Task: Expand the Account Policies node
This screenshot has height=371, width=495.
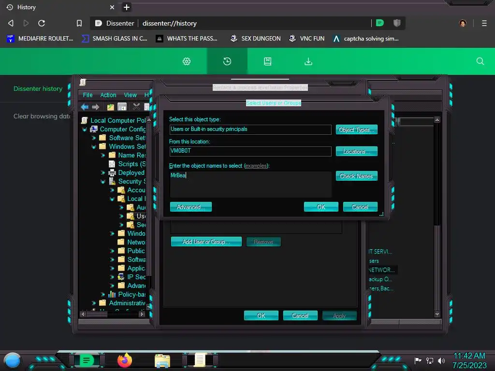Action: coord(112,190)
